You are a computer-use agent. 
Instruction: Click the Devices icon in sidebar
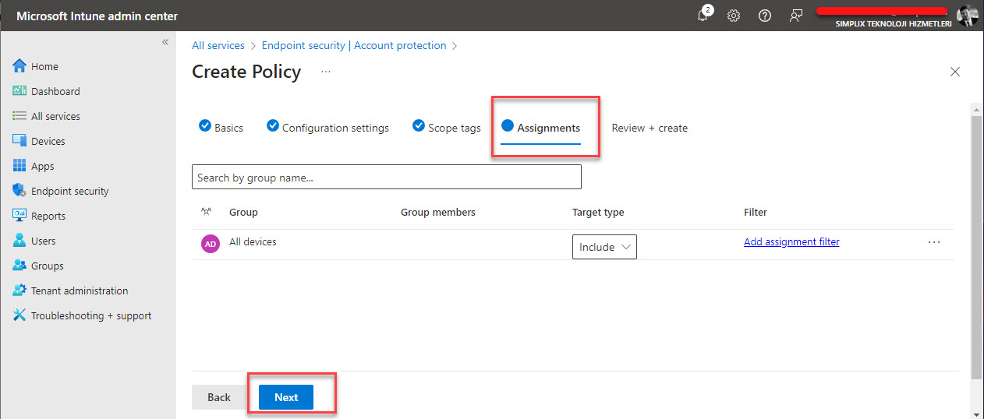click(19, 141)
